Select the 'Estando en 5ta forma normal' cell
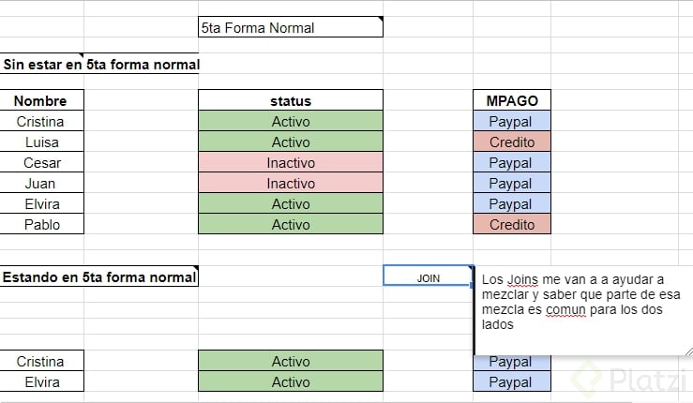The height and width of the screenshot is (403, 693). point(100,277)
